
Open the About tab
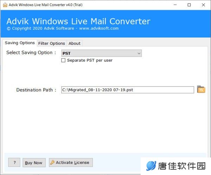click(75, 43)
